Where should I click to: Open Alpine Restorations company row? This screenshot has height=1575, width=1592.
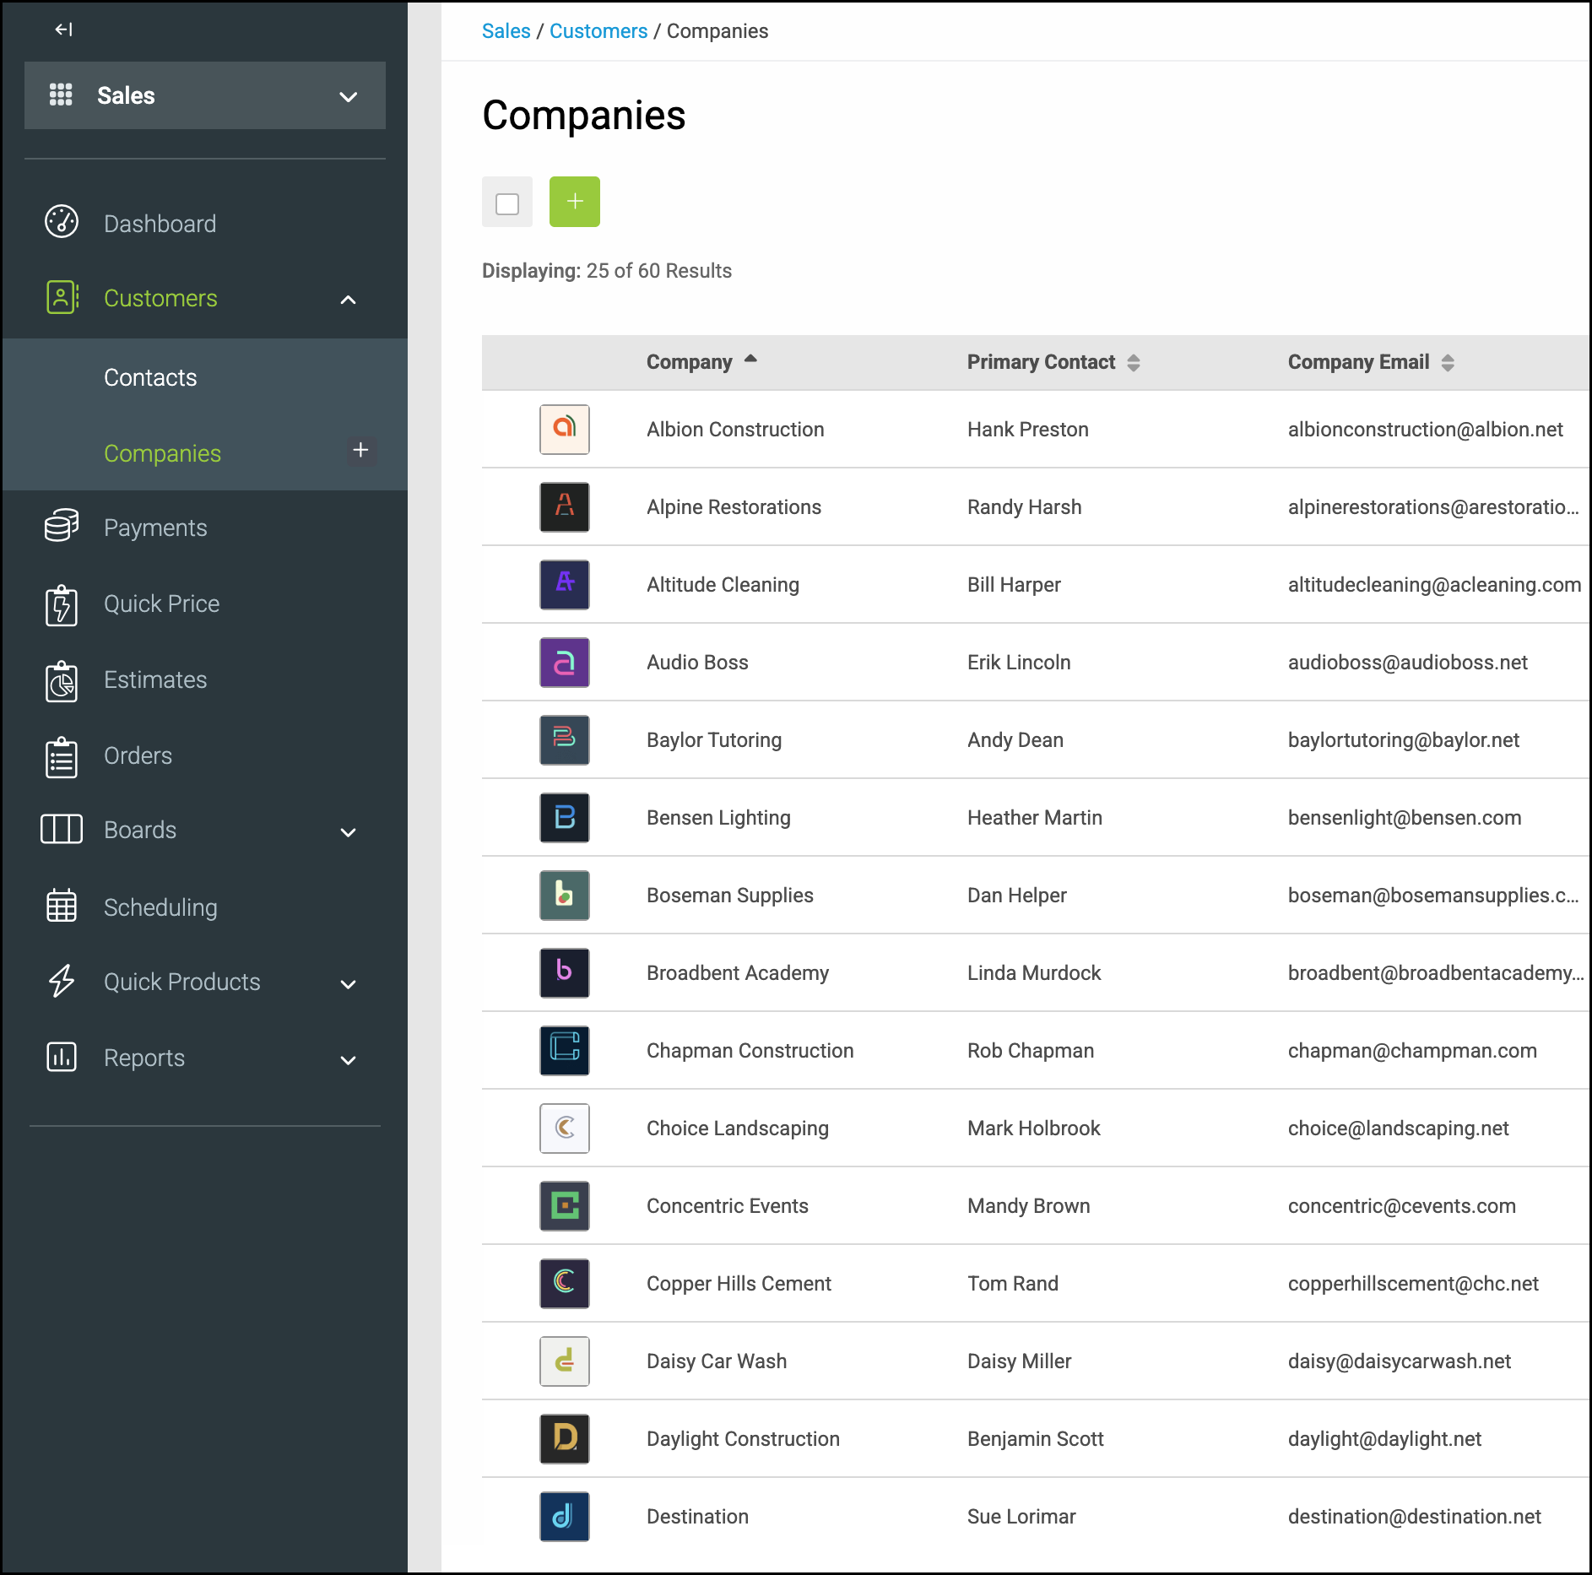(1036, 507)
